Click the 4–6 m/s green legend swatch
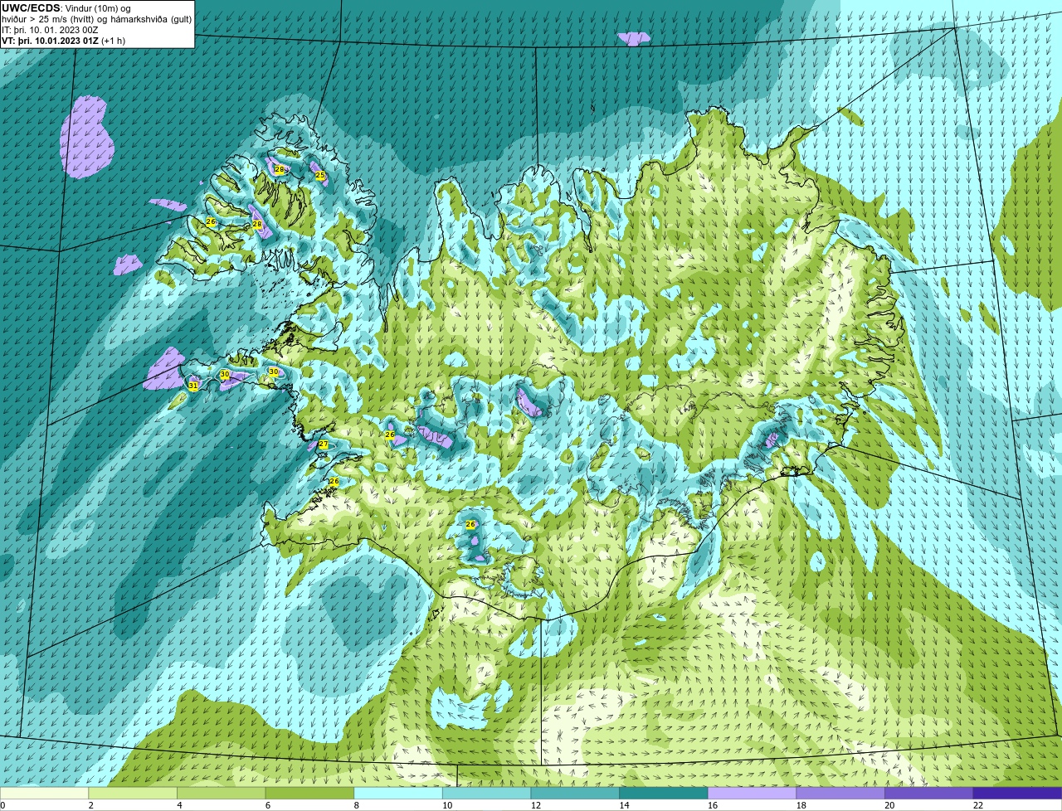The image size is (1062, 811). coord(222,794)
